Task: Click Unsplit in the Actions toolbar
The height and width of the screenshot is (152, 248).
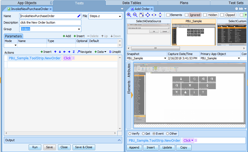Action: (x=115, y=52)
